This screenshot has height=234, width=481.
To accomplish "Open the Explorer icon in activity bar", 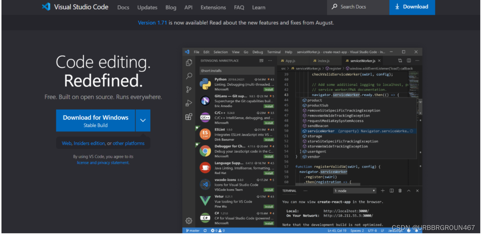I will [x=189, y=63].
